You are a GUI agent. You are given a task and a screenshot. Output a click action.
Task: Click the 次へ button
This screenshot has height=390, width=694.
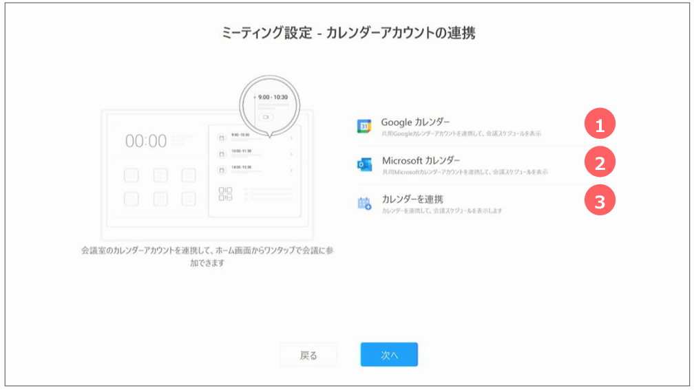coord(389,355)
